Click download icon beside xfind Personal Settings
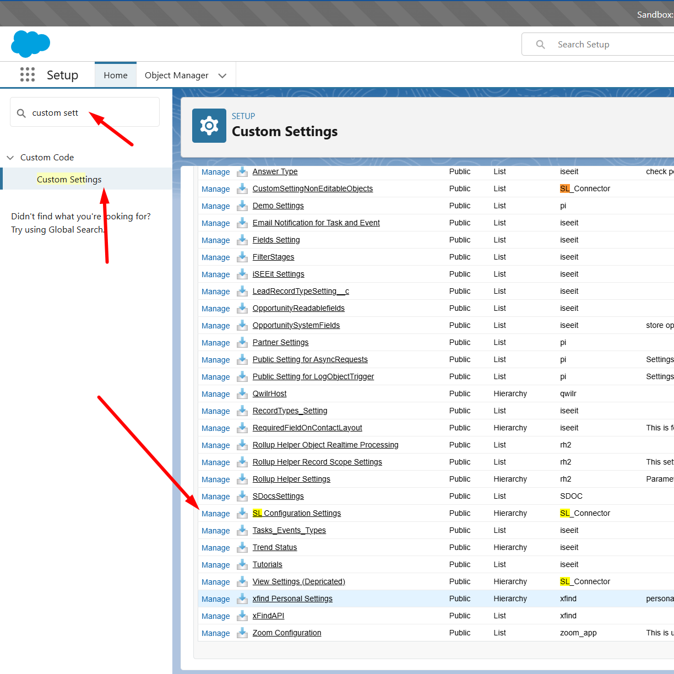This screenshot has height=674, width=674. click(242, 598)
